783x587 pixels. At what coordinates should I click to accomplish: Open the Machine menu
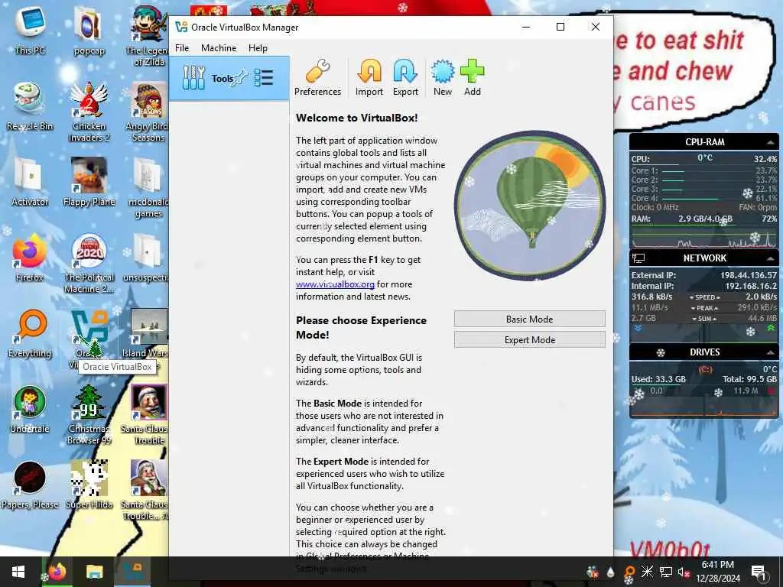click(x=219, y=48)
